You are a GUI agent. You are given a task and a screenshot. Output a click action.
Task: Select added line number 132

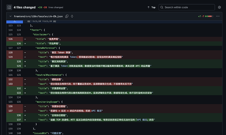19,88
